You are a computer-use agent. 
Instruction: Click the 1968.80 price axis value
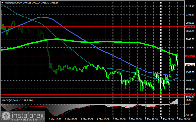click(190, 72)
